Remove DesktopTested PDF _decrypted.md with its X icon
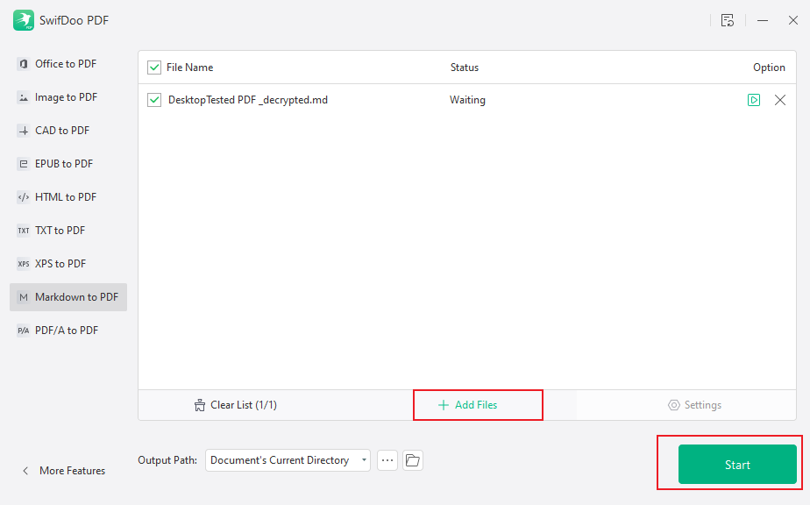This screenshot has height=505, width=810. (780, 100)
